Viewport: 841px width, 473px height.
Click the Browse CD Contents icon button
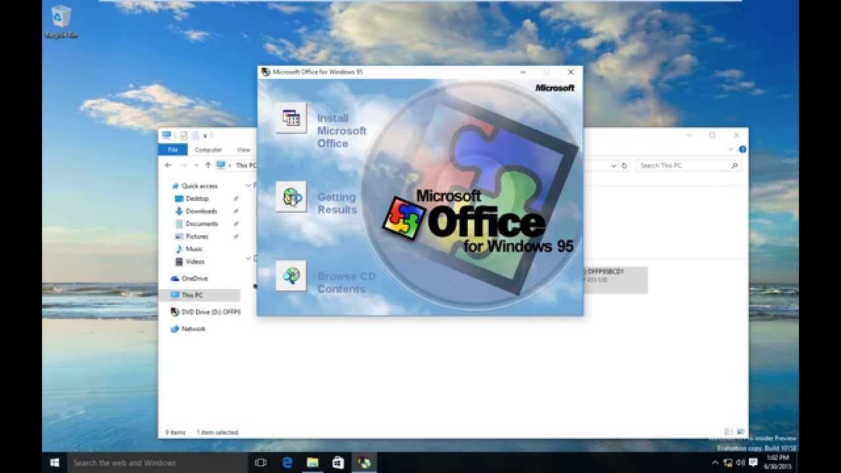(x=291, y=276)
